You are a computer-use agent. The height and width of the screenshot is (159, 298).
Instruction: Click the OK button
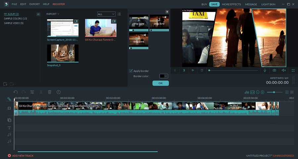pos(161,83)
